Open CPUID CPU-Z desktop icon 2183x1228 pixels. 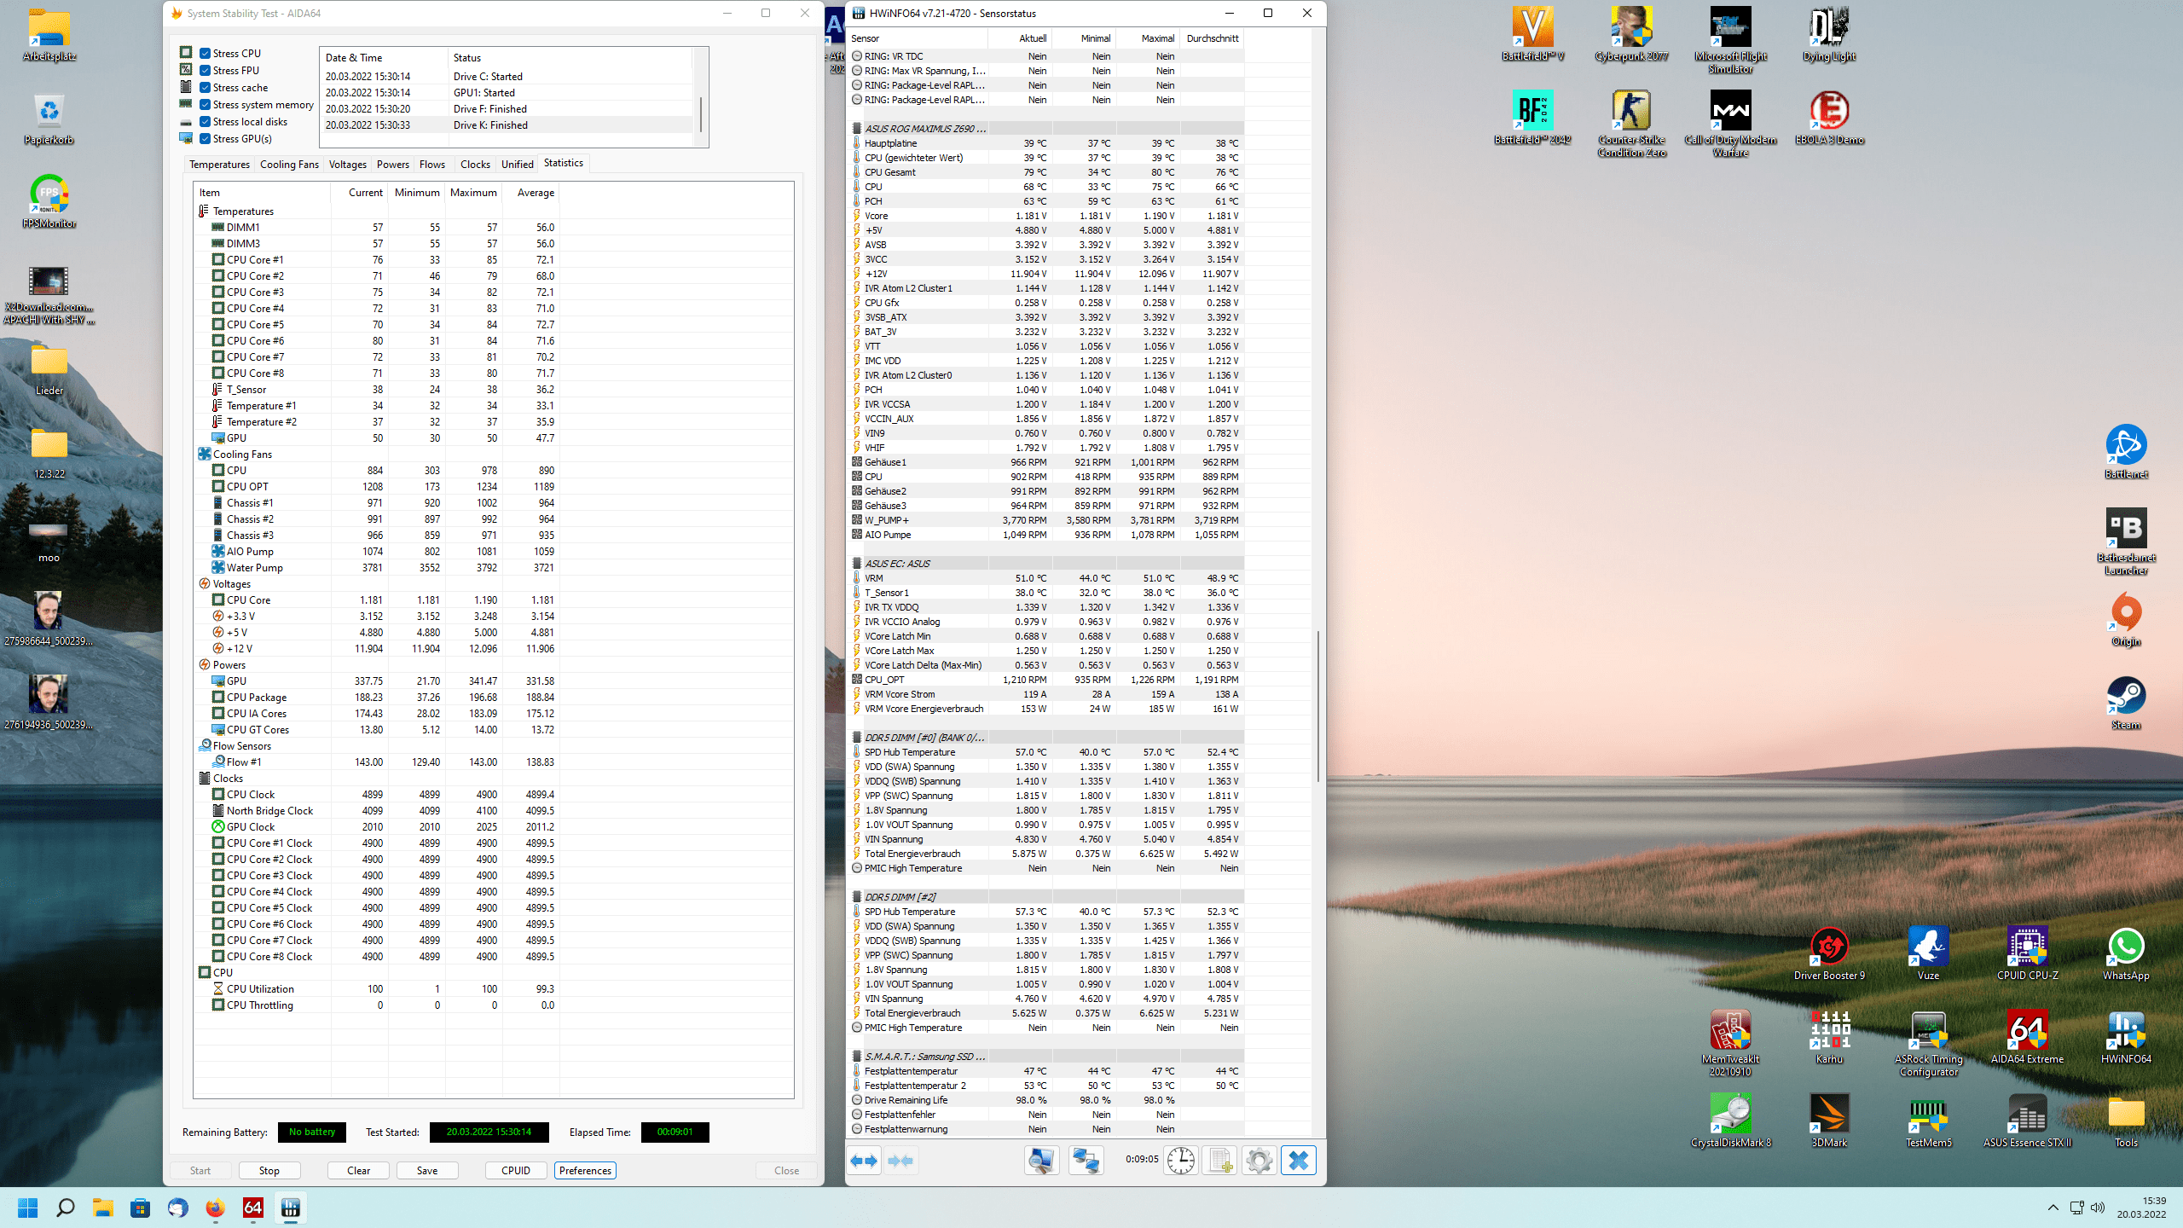[x=2027, y=953]
